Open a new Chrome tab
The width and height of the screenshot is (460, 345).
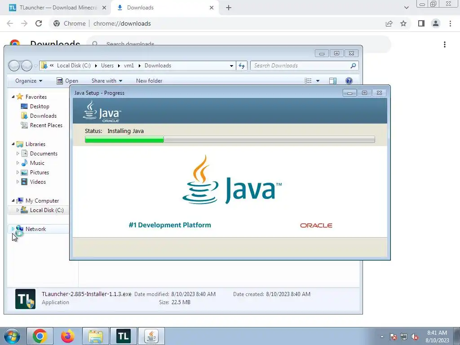coord(229,8)
